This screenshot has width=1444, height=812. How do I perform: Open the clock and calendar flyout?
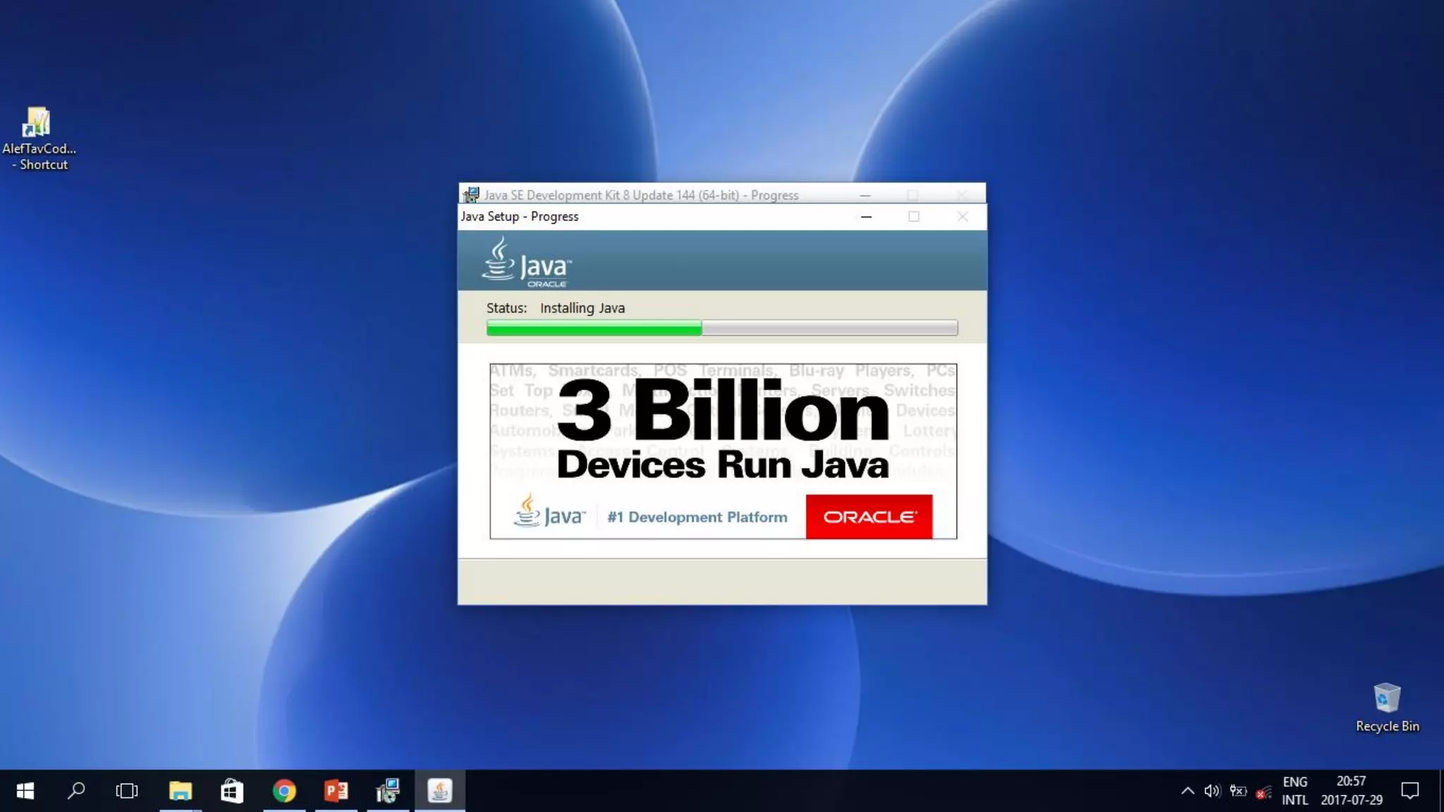pos(1352,791)
